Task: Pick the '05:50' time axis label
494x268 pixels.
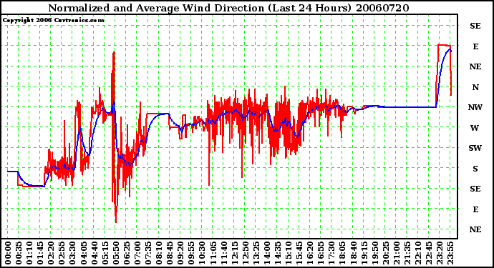Action: [115, 253]
